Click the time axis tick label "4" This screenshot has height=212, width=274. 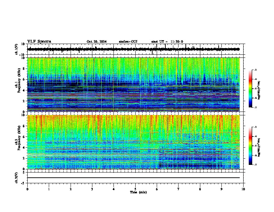114,189
